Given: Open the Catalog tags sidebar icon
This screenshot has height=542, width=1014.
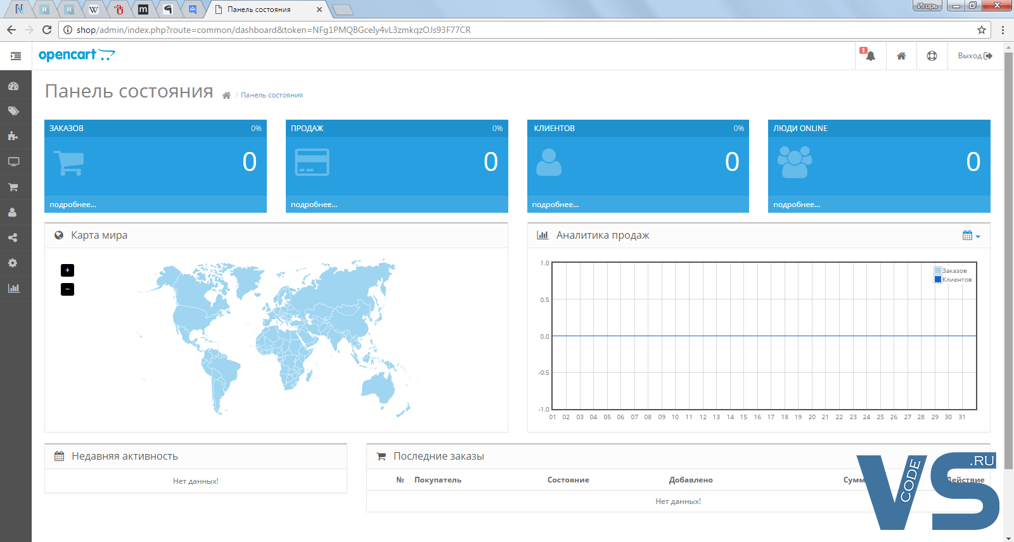Looking at the screenshot, I should (x=13, y=111).
